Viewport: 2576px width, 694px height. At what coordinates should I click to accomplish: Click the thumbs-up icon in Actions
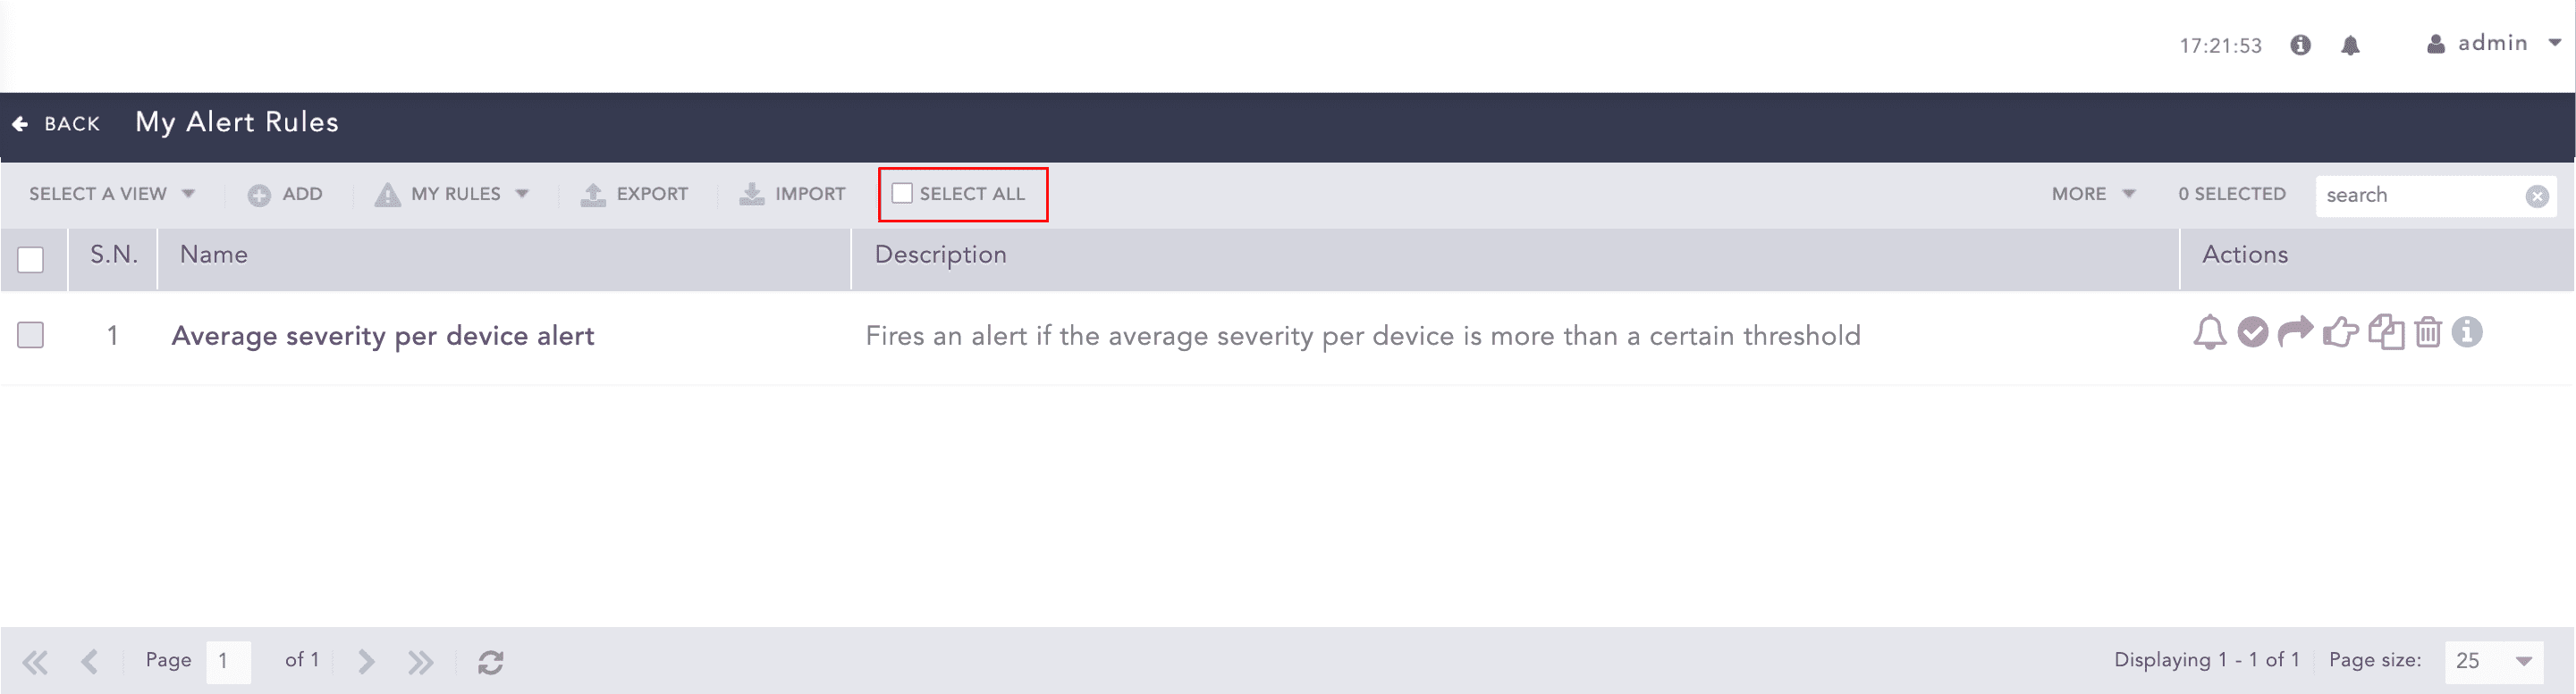[x=2340, y=332]
